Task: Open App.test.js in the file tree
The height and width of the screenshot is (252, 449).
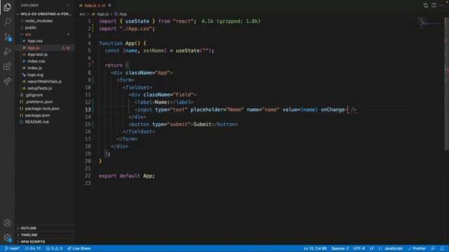Action: 45,55
